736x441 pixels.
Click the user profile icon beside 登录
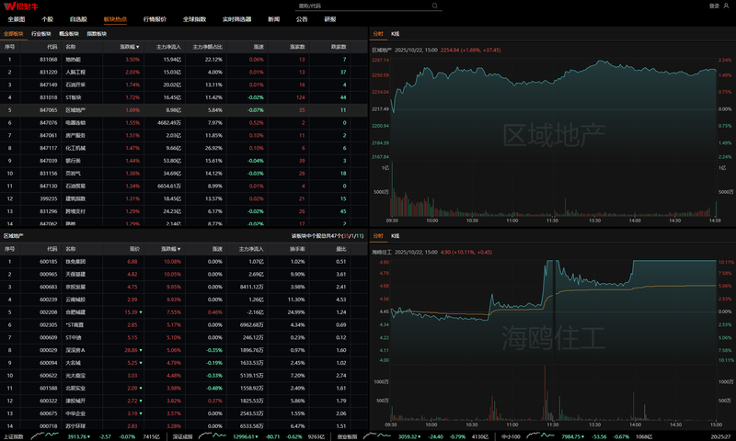click(x=726, y=6)
